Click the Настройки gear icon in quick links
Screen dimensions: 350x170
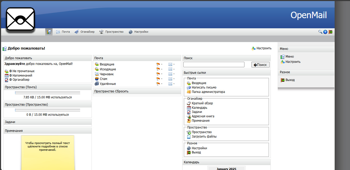pos(189,148)
